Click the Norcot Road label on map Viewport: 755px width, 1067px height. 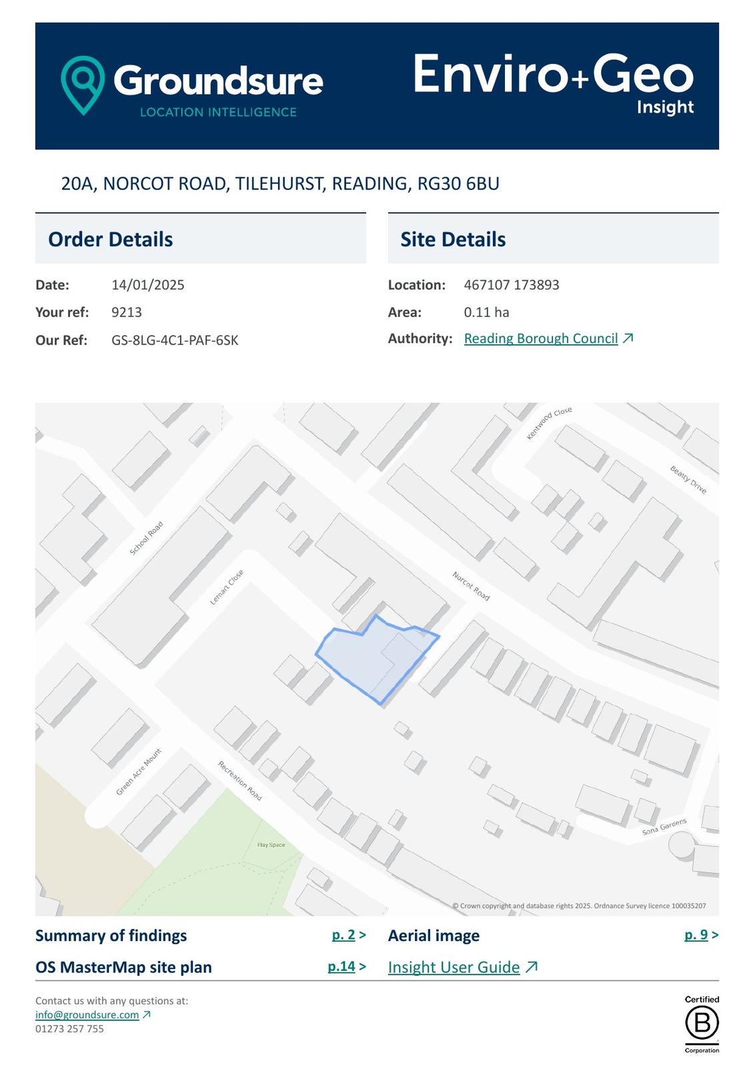[x=471, y=586]
